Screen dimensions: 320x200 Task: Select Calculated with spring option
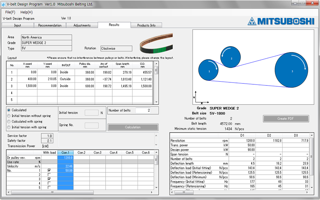(9, 121)
